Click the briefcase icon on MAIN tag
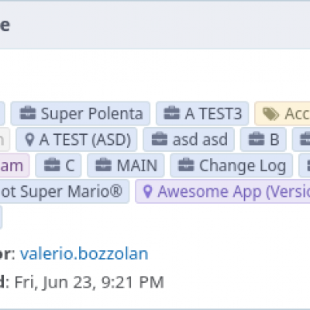The width and height of the screenshot is (310, 310). click(x=104, y=165)
